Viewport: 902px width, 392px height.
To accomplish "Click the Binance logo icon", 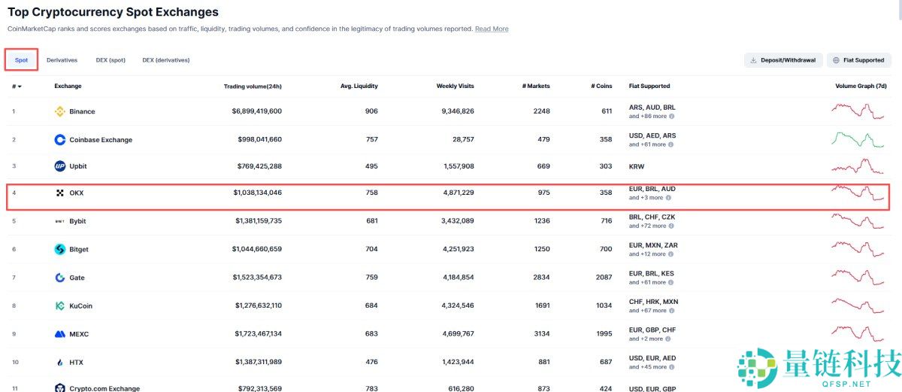I will coord(60,111).
